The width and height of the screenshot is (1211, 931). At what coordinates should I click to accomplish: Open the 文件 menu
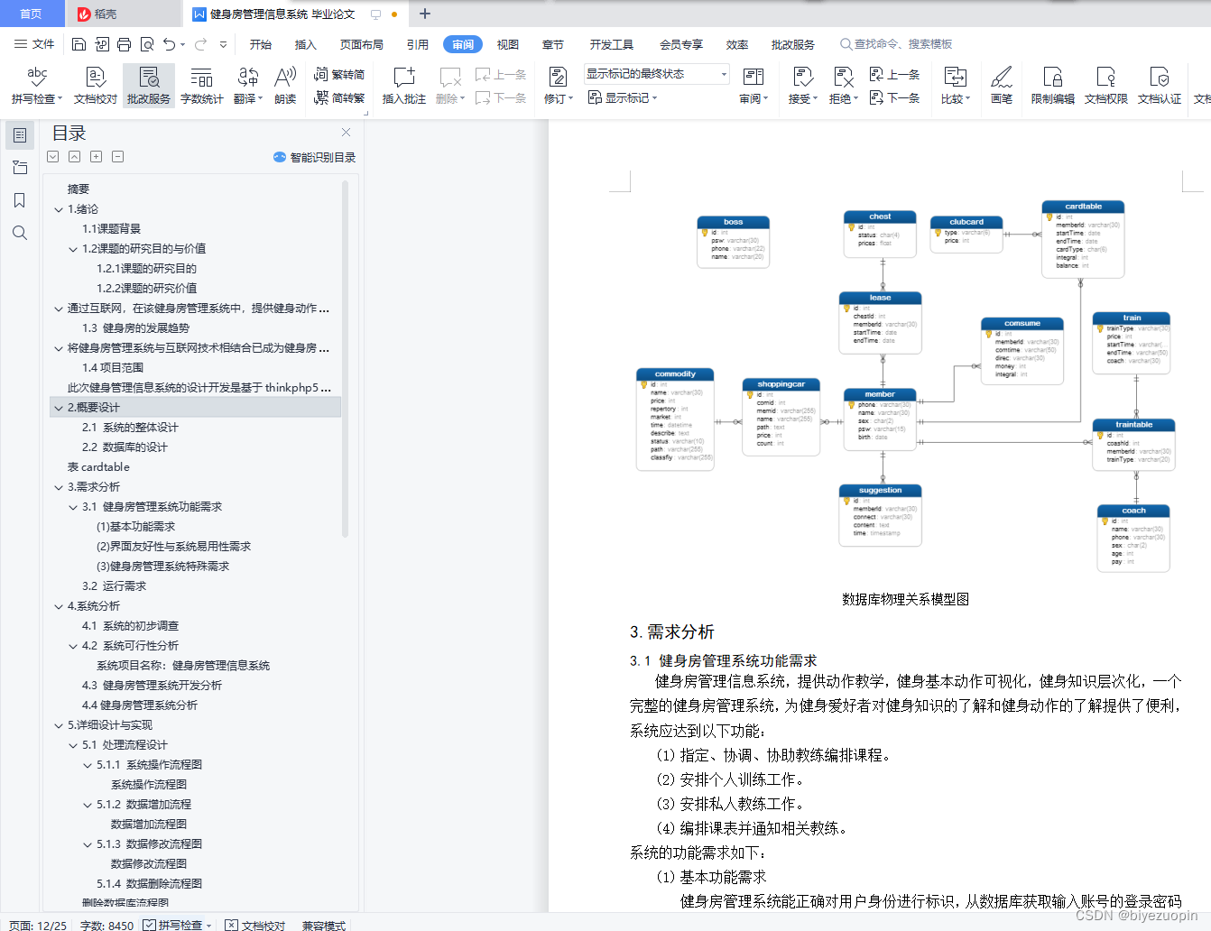coord(34,44)
